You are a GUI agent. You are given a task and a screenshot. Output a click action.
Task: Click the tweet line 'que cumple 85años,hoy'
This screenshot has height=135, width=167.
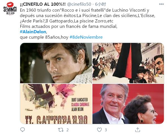[x=44, y=37]
